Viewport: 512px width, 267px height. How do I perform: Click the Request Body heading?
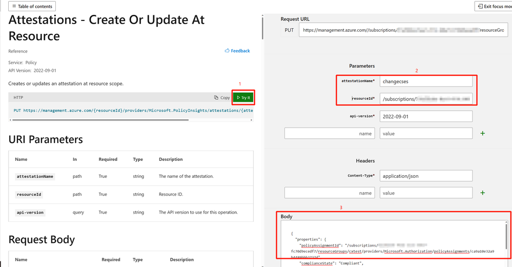point(42,239)
